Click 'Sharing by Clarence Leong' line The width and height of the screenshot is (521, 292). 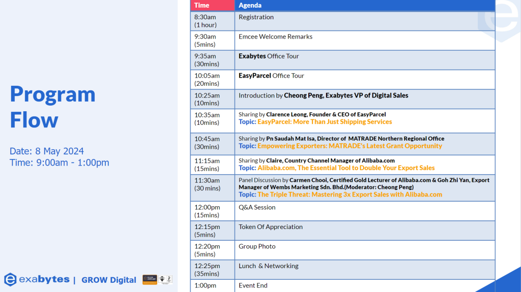point(312,114)
